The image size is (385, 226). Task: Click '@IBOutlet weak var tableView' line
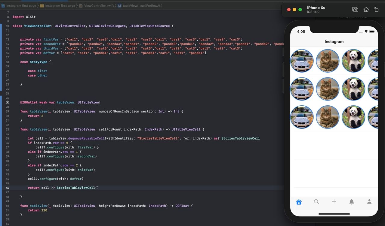pyautogui.click(x=60, y=102)
